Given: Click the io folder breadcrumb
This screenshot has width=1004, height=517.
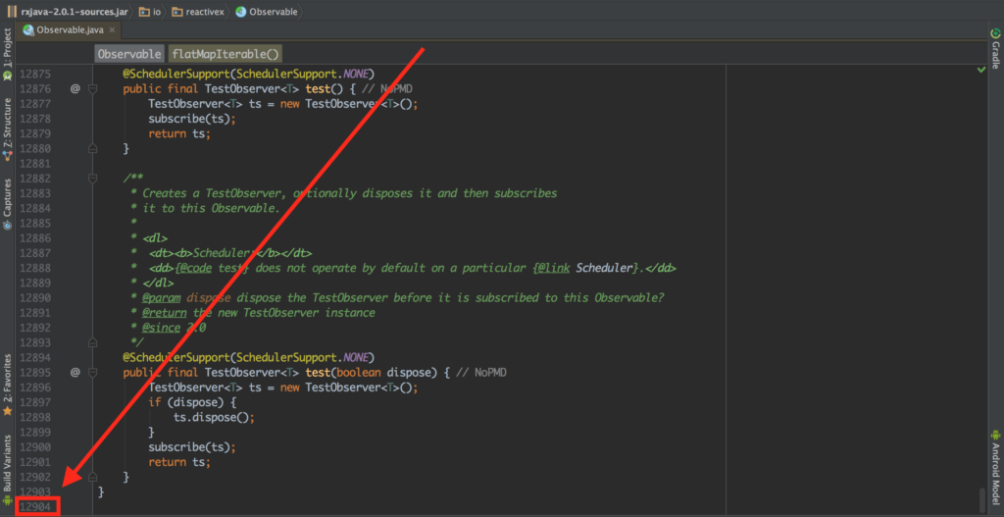Looking at the screenshot, I should point(150,12).
